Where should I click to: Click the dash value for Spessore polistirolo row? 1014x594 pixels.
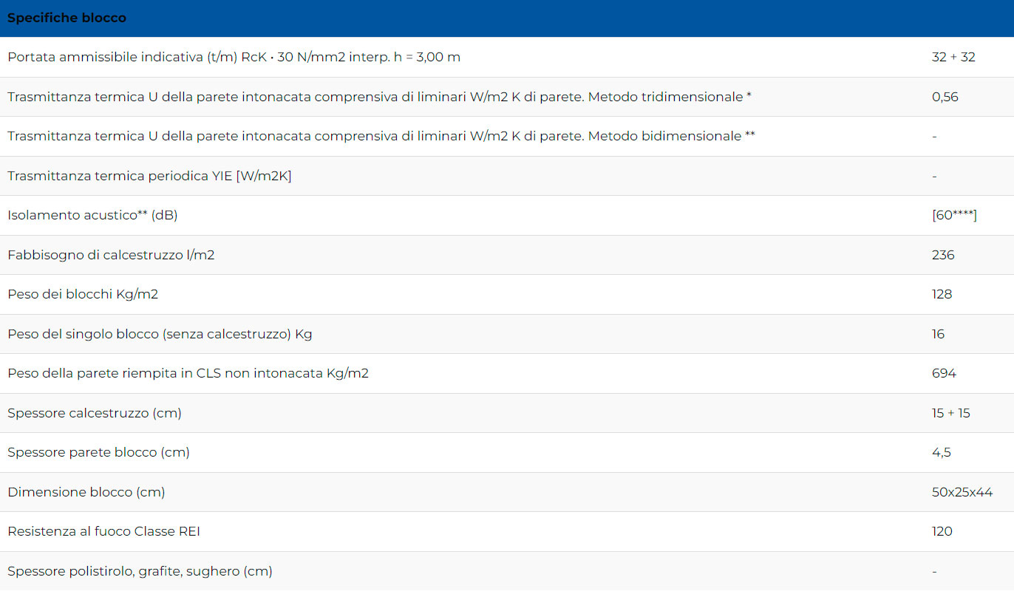tap(934, 571)
